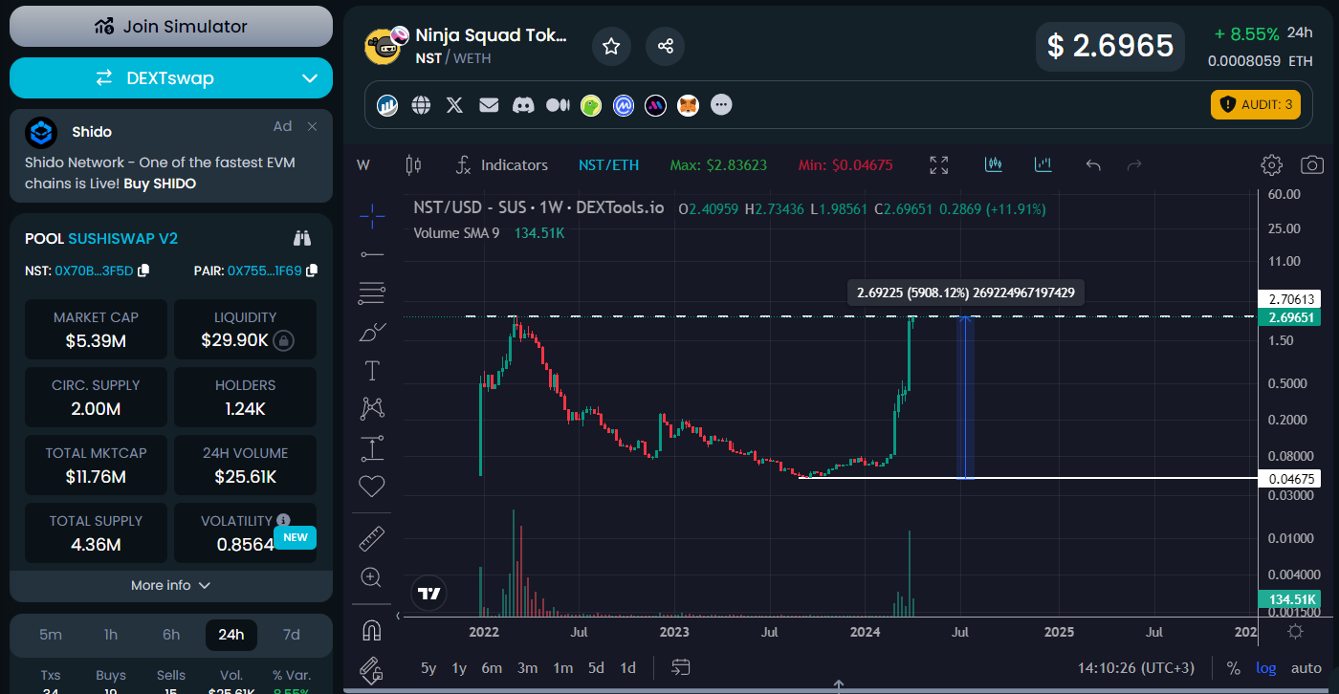Toggle the blue candlestick chart display button
Screen dimensions: 1339x694
pyautogui.click(x=995, y=165)
